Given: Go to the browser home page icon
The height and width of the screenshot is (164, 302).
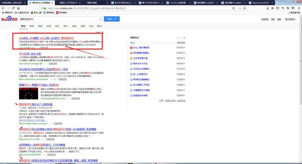Looking at the screenshot, I should [18, 8].
